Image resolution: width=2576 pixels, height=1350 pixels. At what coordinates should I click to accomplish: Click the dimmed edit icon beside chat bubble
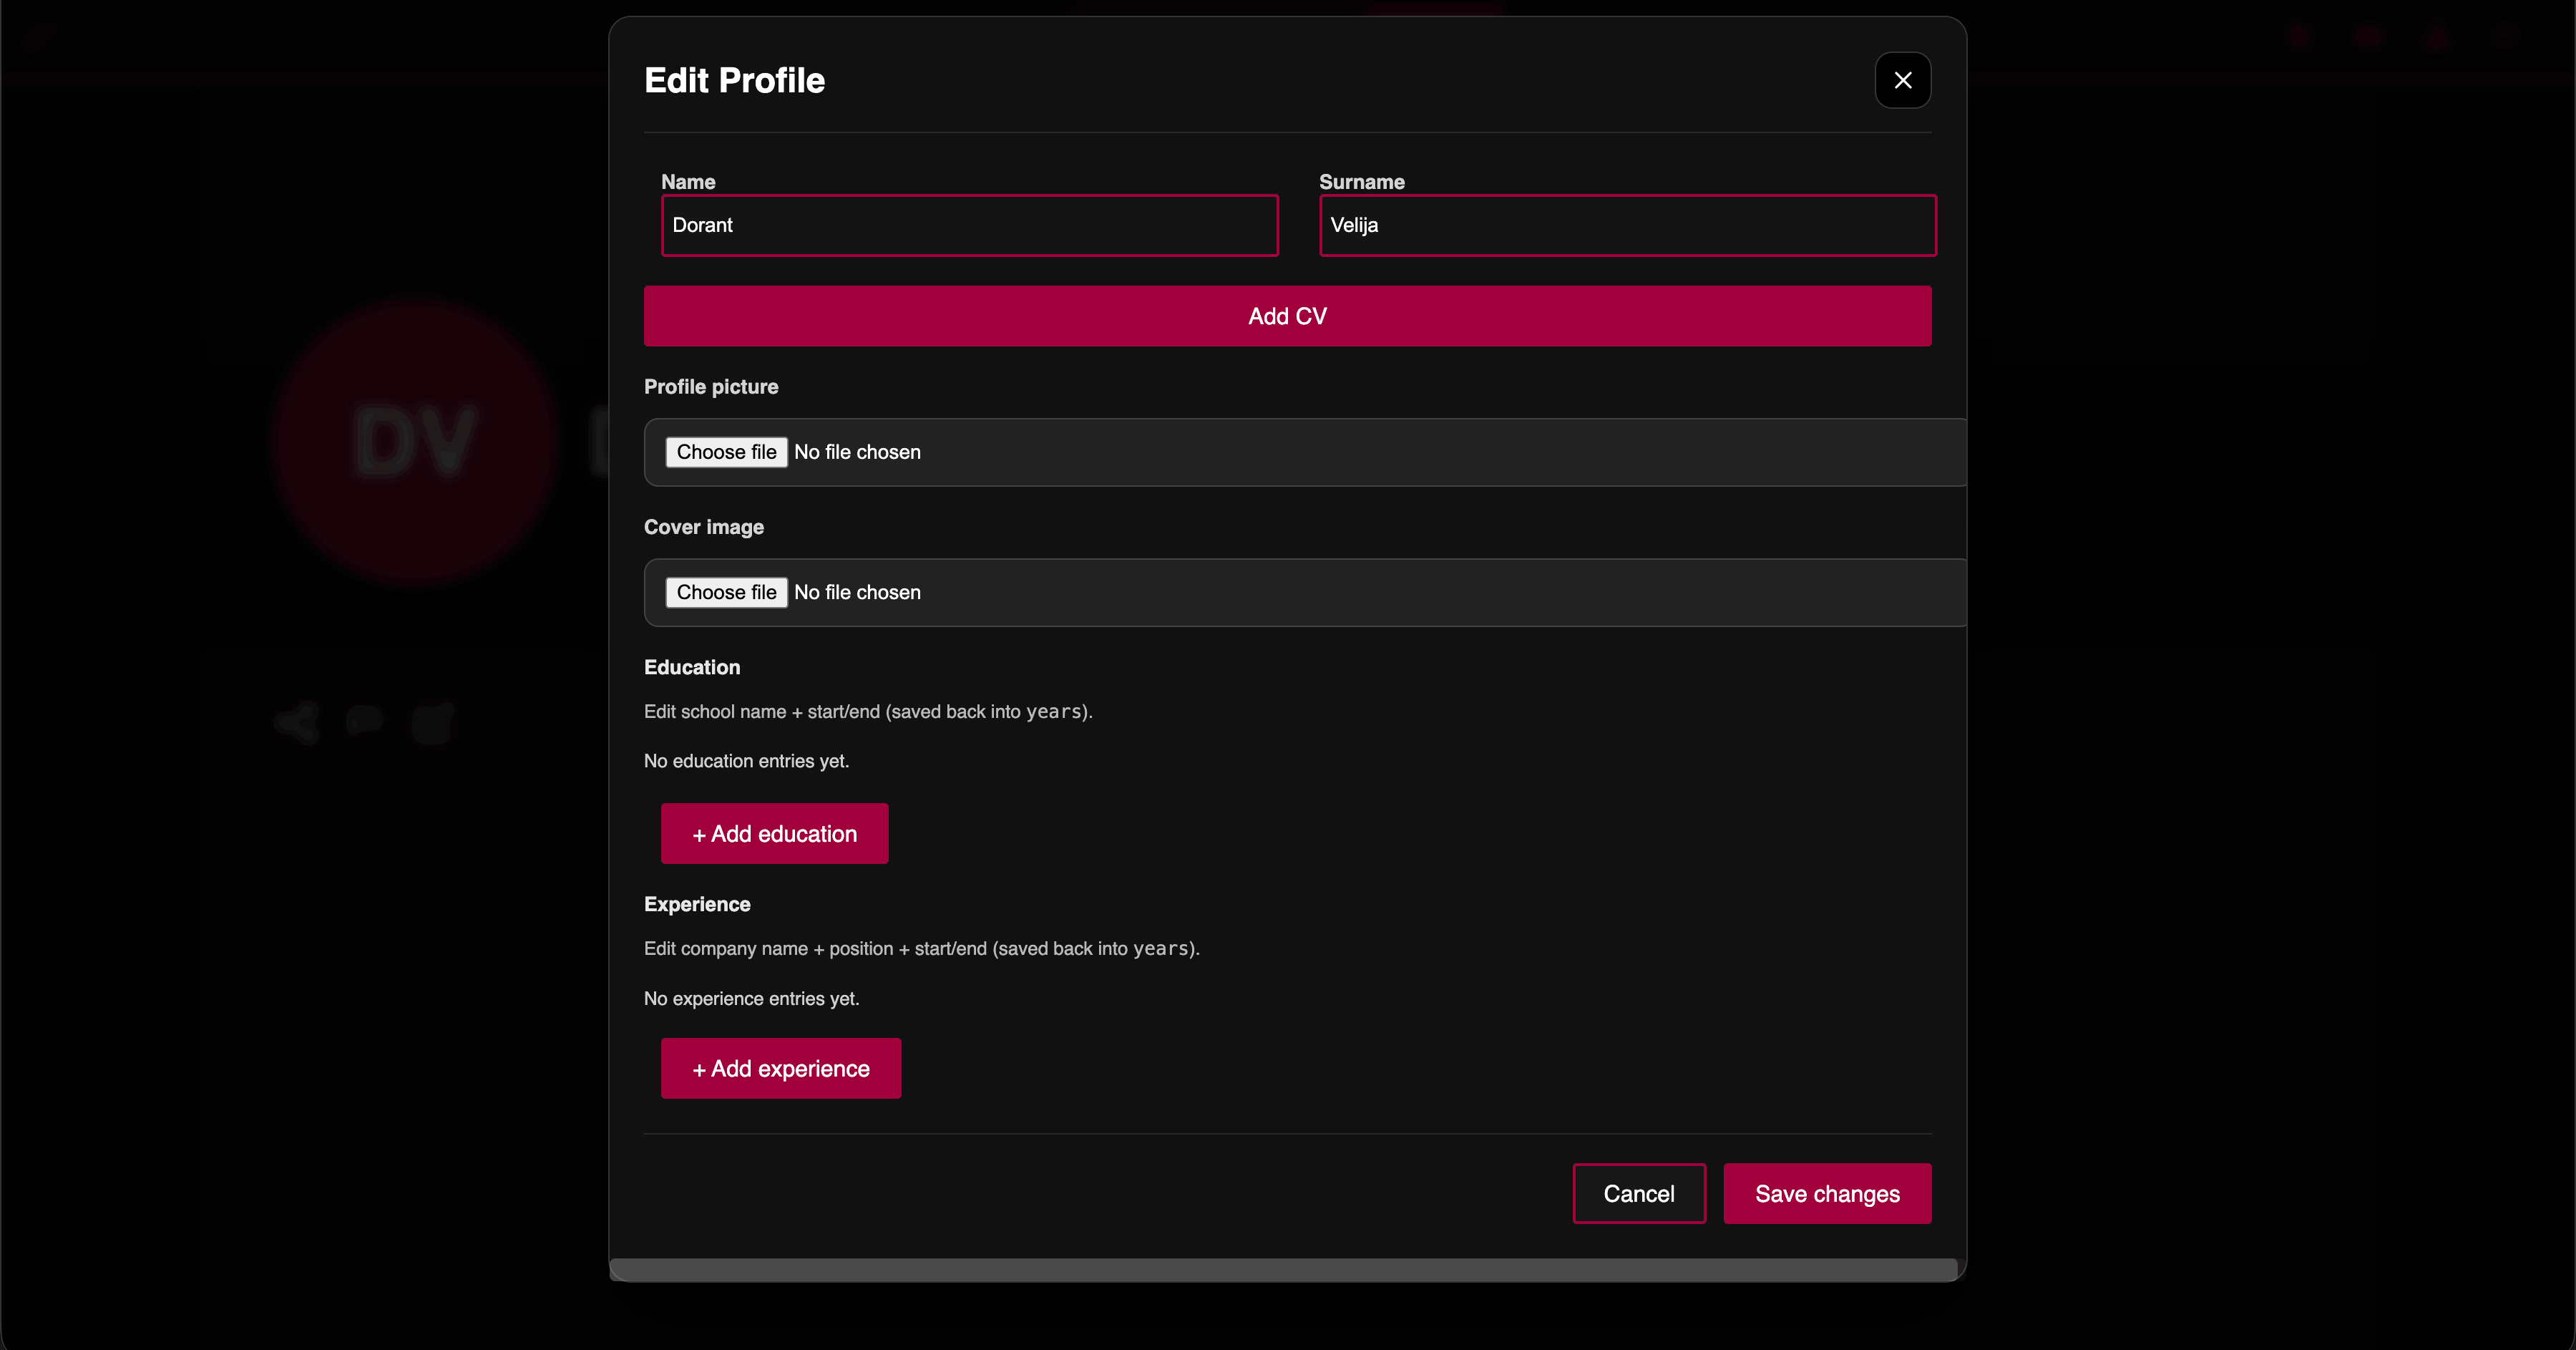coord(433,722)
